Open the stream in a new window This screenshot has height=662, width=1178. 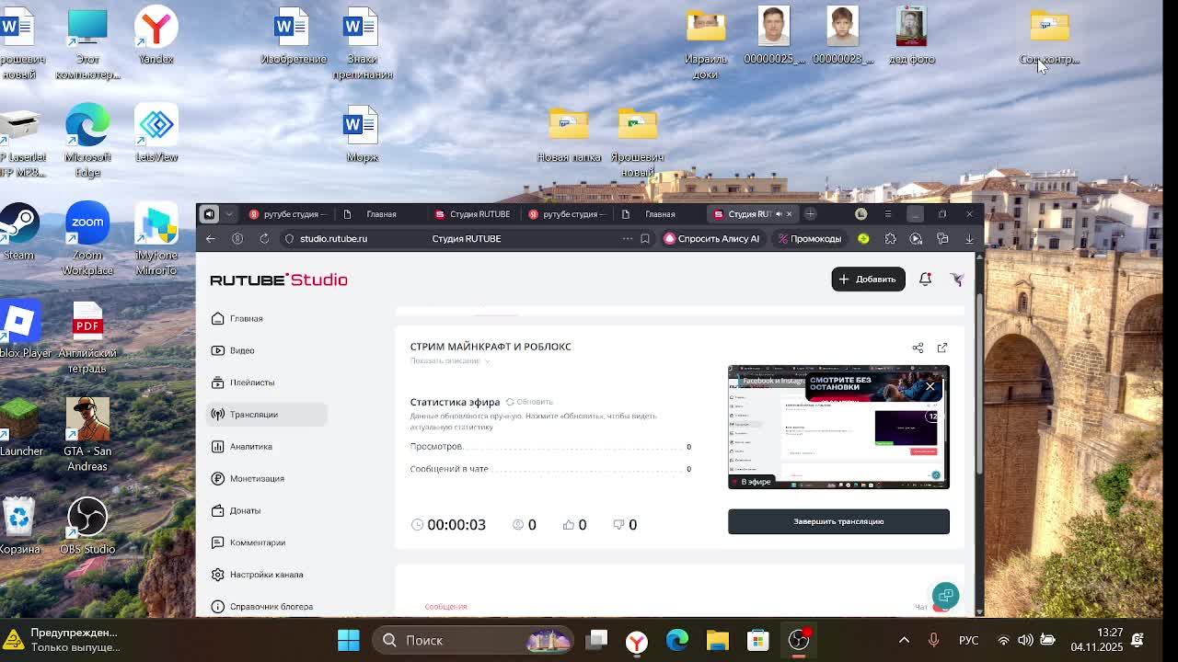click(942, 348)
